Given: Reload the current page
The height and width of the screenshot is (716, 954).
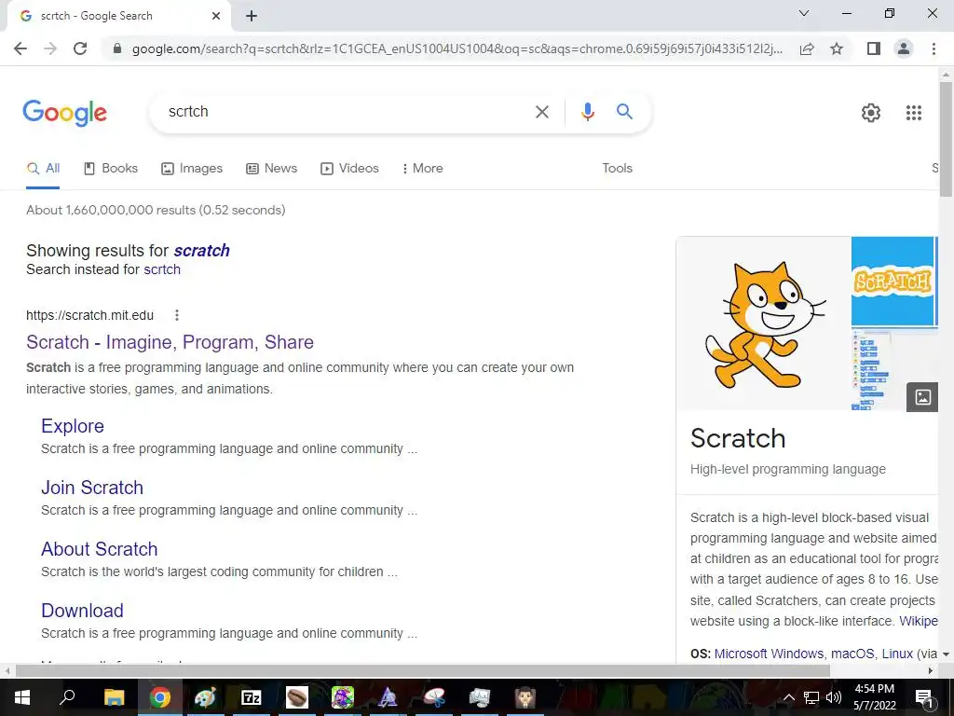Looking at the screenshot, I should coord(80,48).
